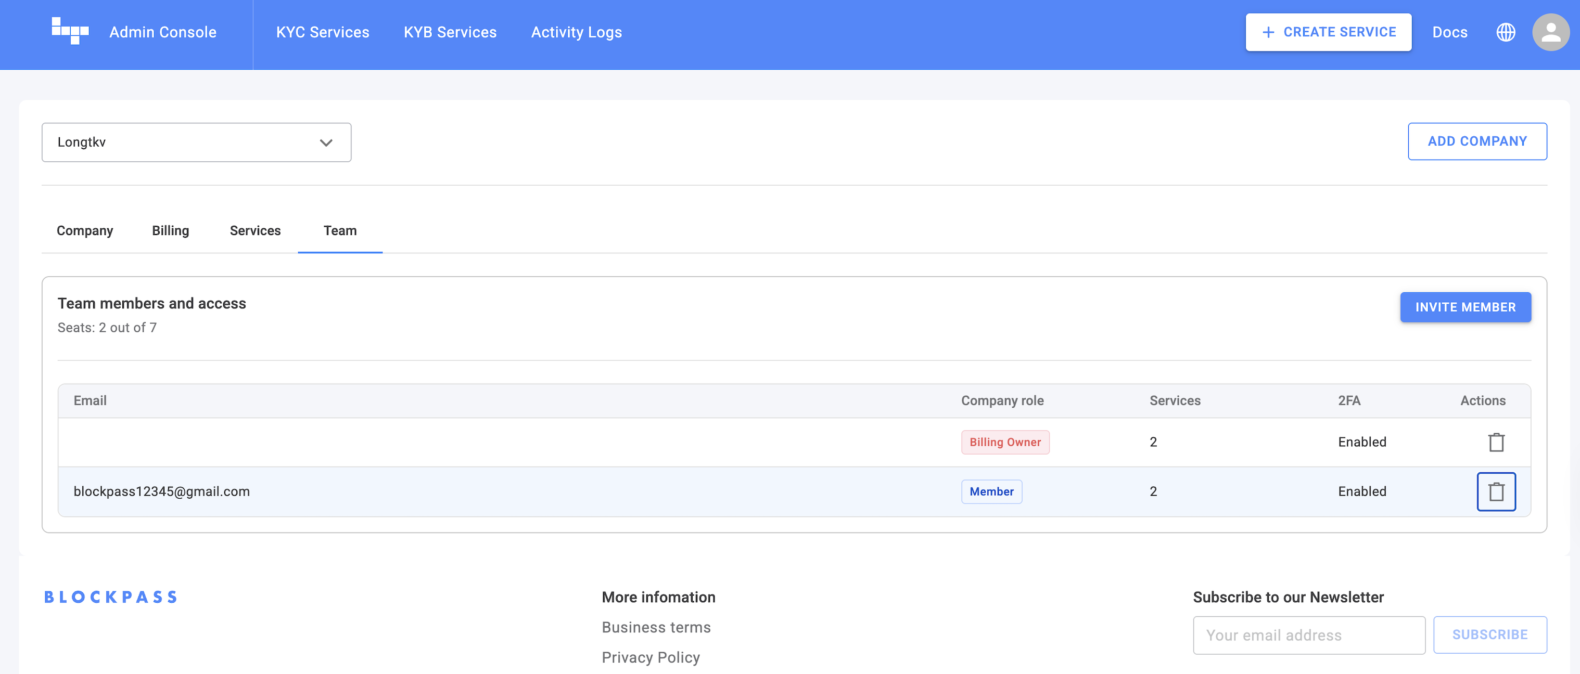Image resolution: width=1580 pixels, height=674 pixels.
Task: Focus the newsletter email address field
Action: [x=1308, y=636]
